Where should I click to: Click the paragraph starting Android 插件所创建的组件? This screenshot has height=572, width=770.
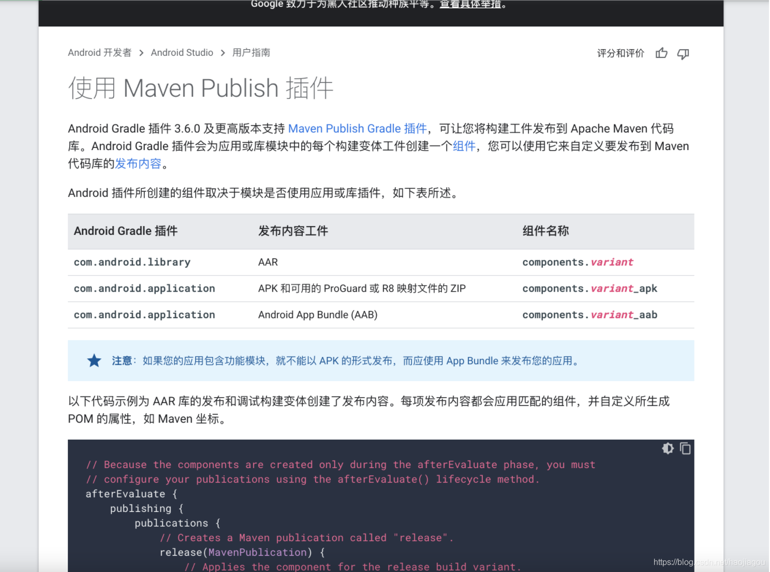point(263,193)
